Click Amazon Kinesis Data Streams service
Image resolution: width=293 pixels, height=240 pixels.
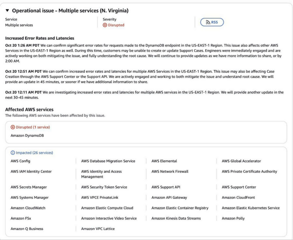[x=176, y=219]
